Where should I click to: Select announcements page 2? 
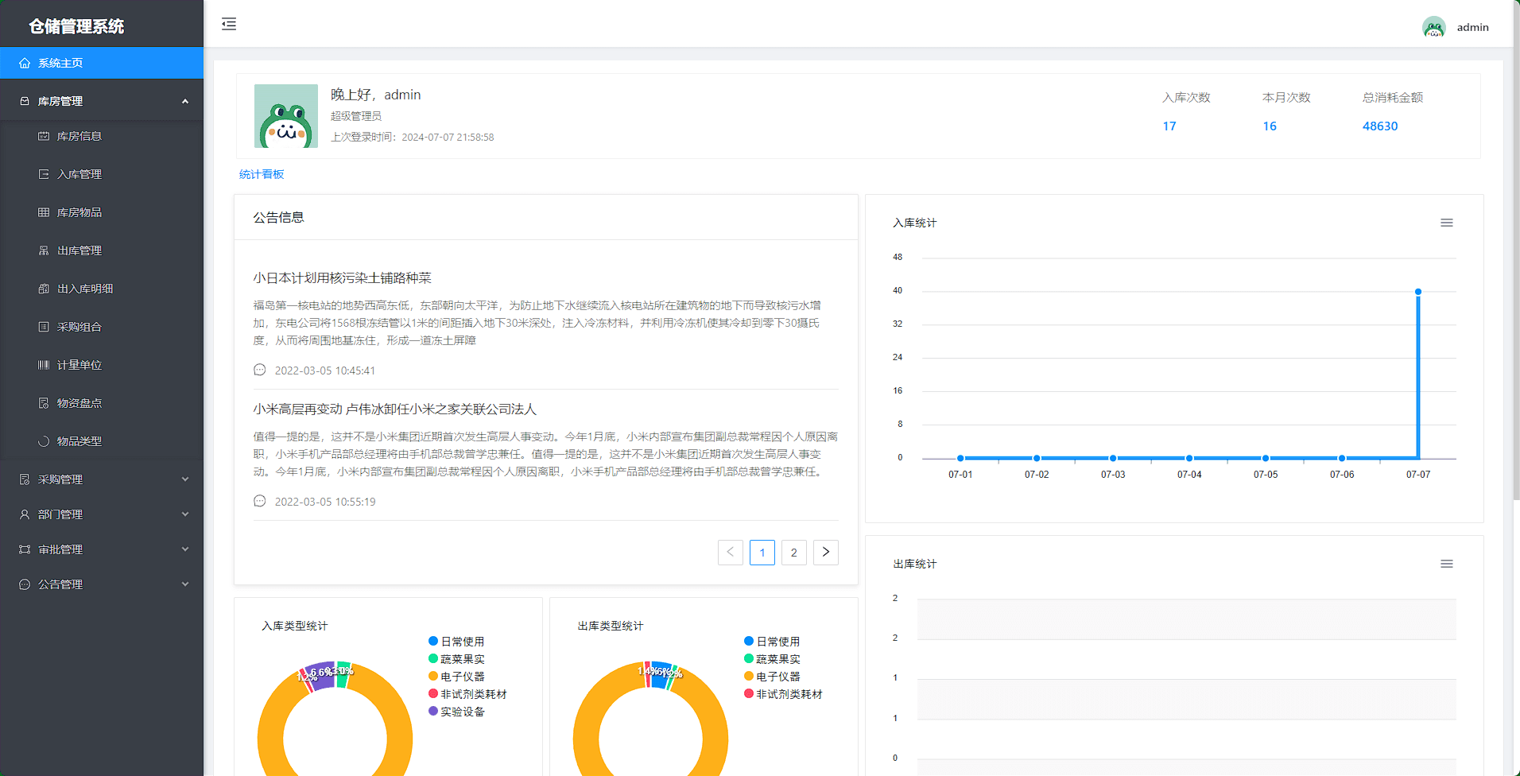point(794,553)
